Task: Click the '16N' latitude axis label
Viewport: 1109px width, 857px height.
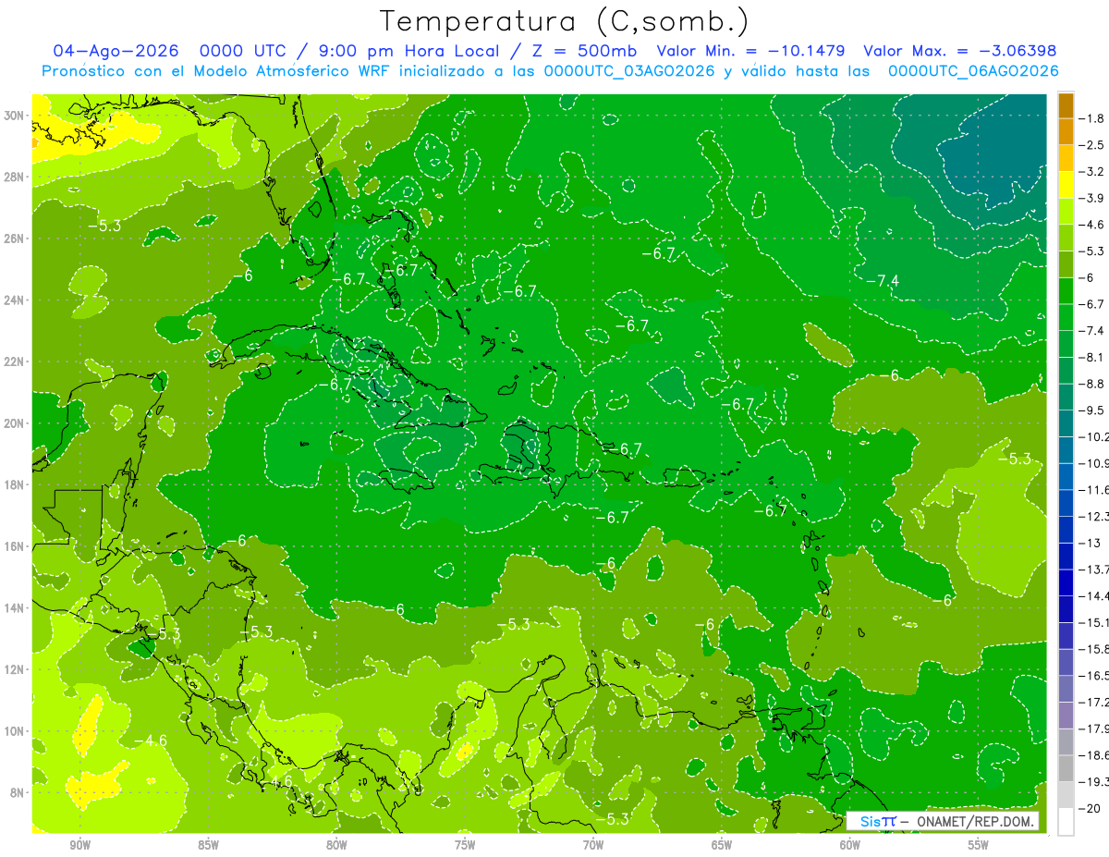Action: [x=15, y=546]
